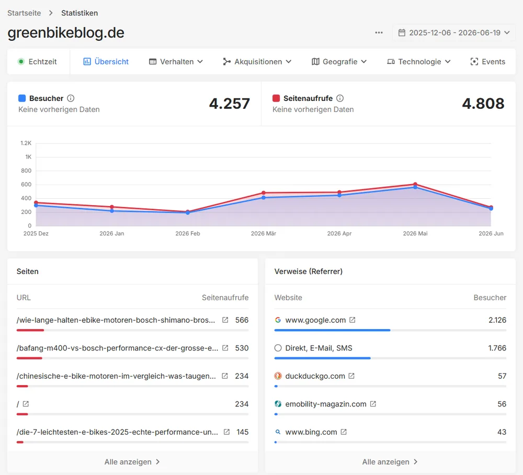Click the Geografie map icon
Image resolution: width=523 pixels, height=475 pixels.
click(315, 62)
